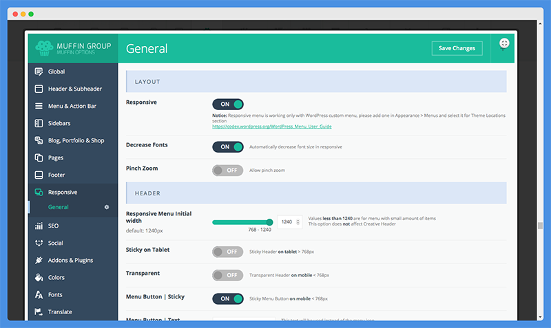Turn on the Transparent header toggle
Screen dimensions: 551x328
228,275
